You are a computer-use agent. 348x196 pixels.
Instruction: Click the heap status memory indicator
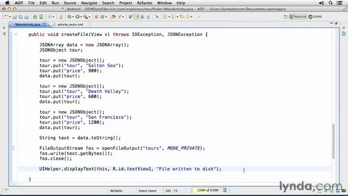point(208,190)
